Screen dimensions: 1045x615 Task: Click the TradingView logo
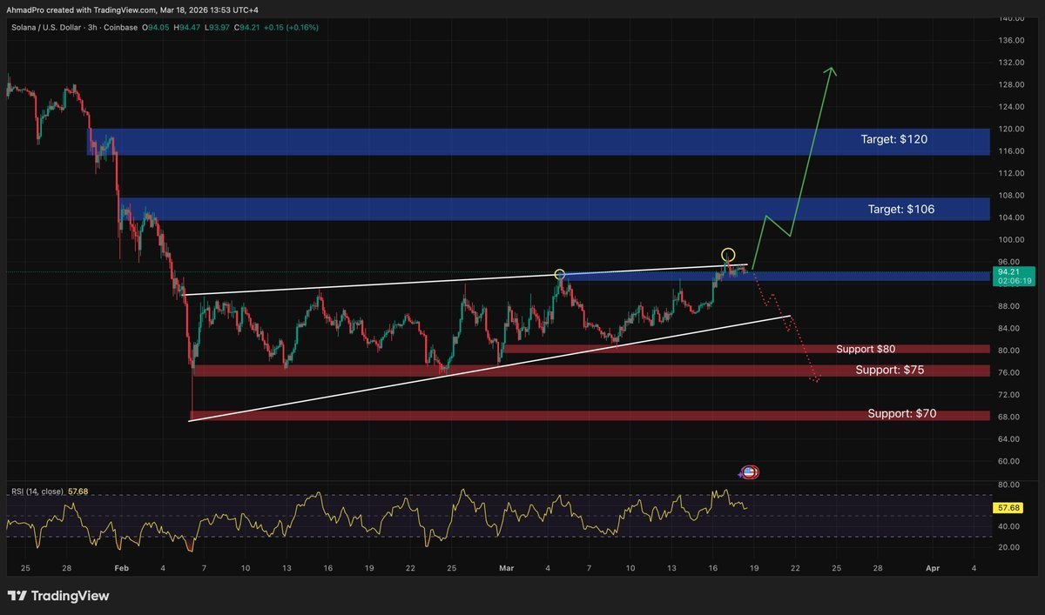click(58, 596)
